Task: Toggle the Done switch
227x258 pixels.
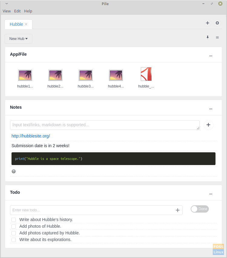Action: click(200, 209)
